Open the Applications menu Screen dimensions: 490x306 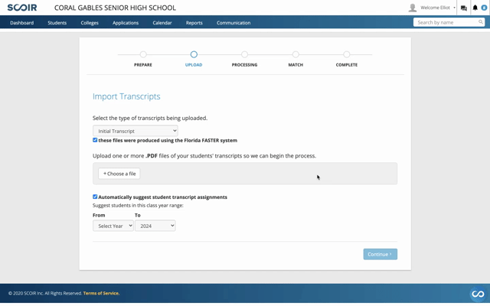(126, 23)
